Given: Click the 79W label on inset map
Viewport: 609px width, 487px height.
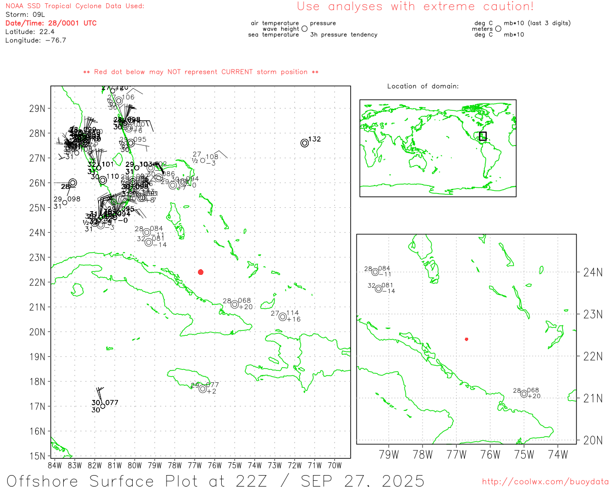Looking at the screenshot, I should pos(389,455).
